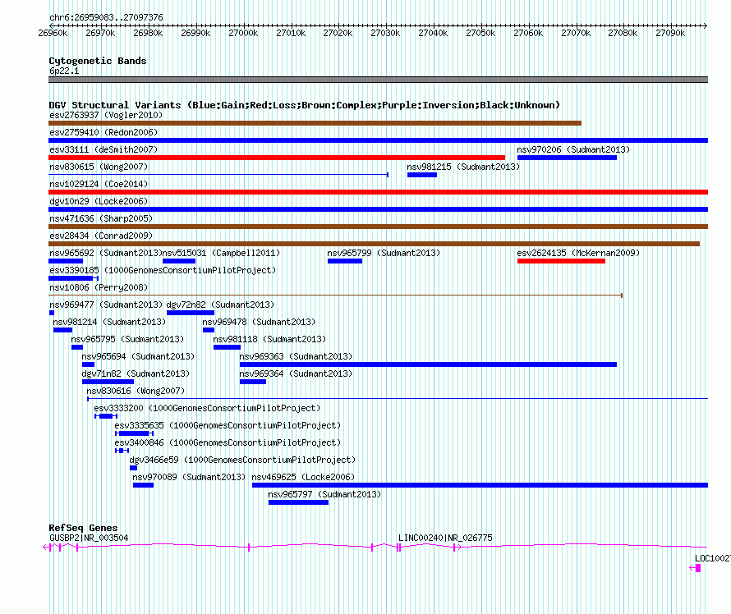Select the nsv981215 (Sudmant2013) blue bar
731x614 pixels.
tap(422, 175)
